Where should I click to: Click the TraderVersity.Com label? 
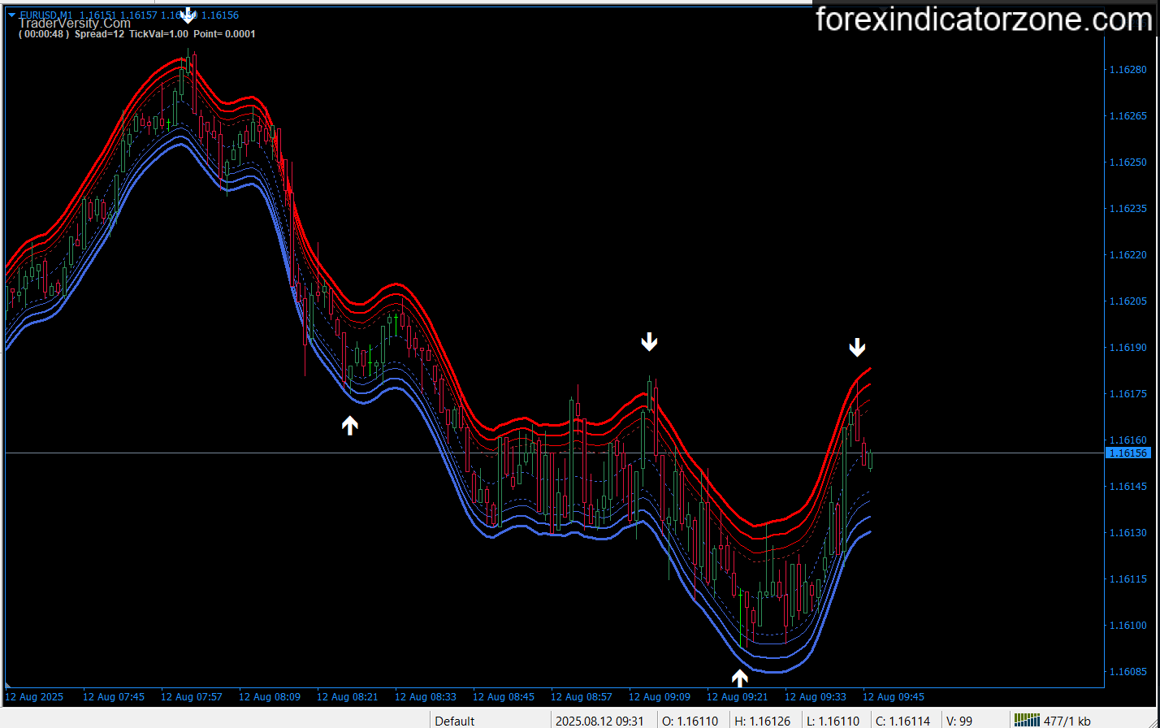[x=74, y=24]
